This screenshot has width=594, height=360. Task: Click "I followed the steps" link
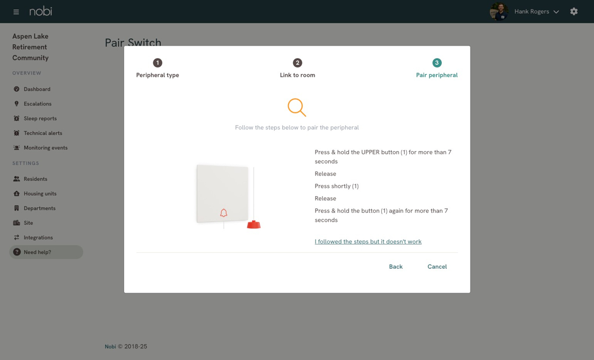(368, 242)
